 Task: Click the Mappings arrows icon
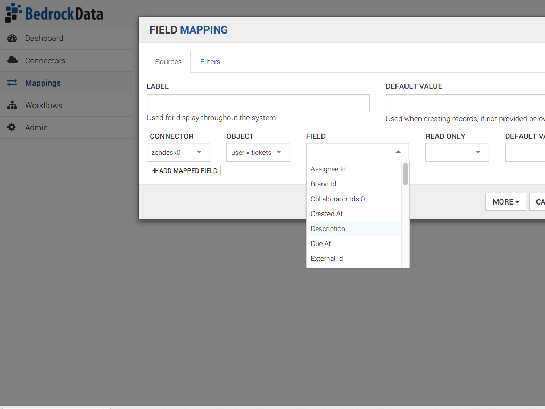coord(12,83)
